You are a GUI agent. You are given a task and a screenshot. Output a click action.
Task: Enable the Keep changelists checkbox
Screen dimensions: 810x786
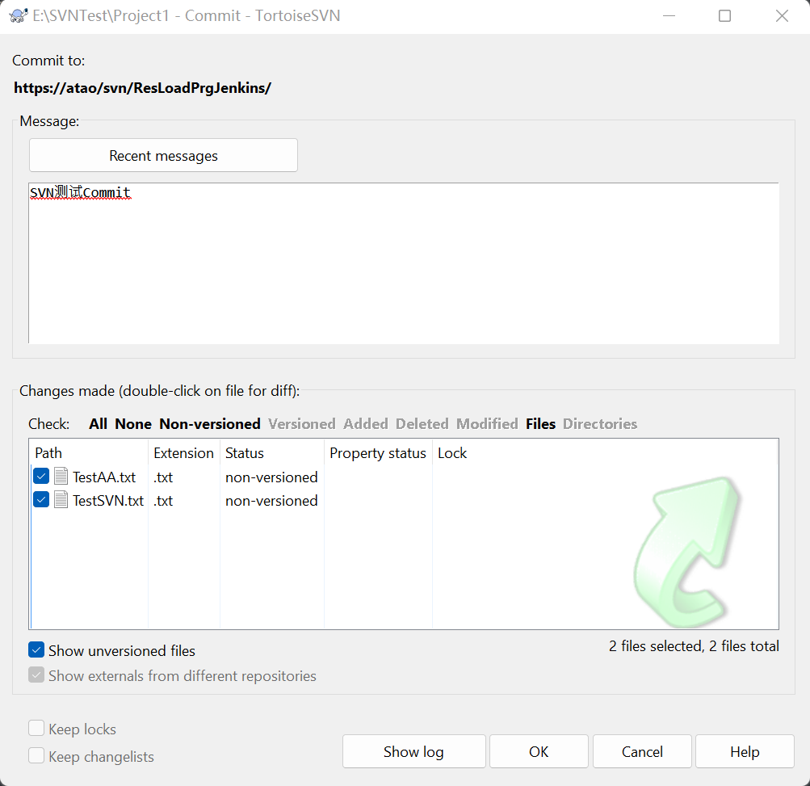coord(36,756)
